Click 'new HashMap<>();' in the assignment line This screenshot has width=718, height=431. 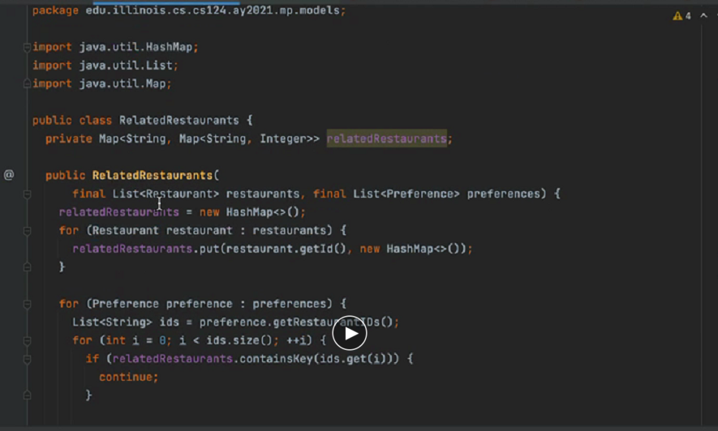252,212
